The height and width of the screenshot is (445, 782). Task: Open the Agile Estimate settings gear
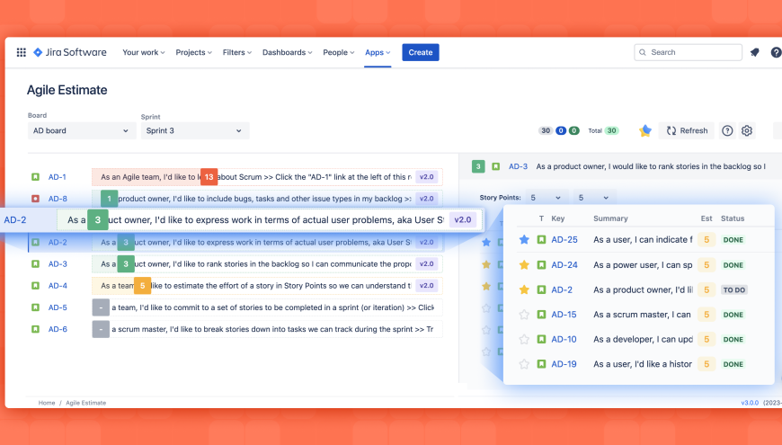(747, 130)
